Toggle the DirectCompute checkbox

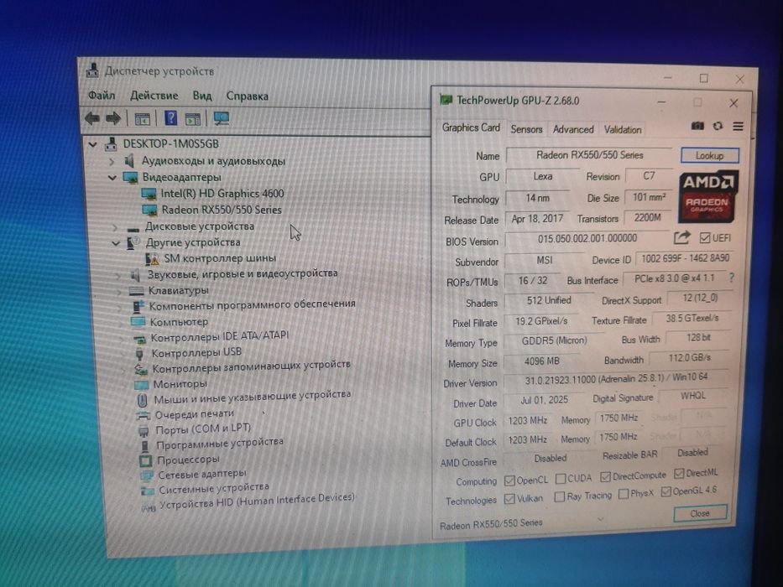[x=605, y=476]
